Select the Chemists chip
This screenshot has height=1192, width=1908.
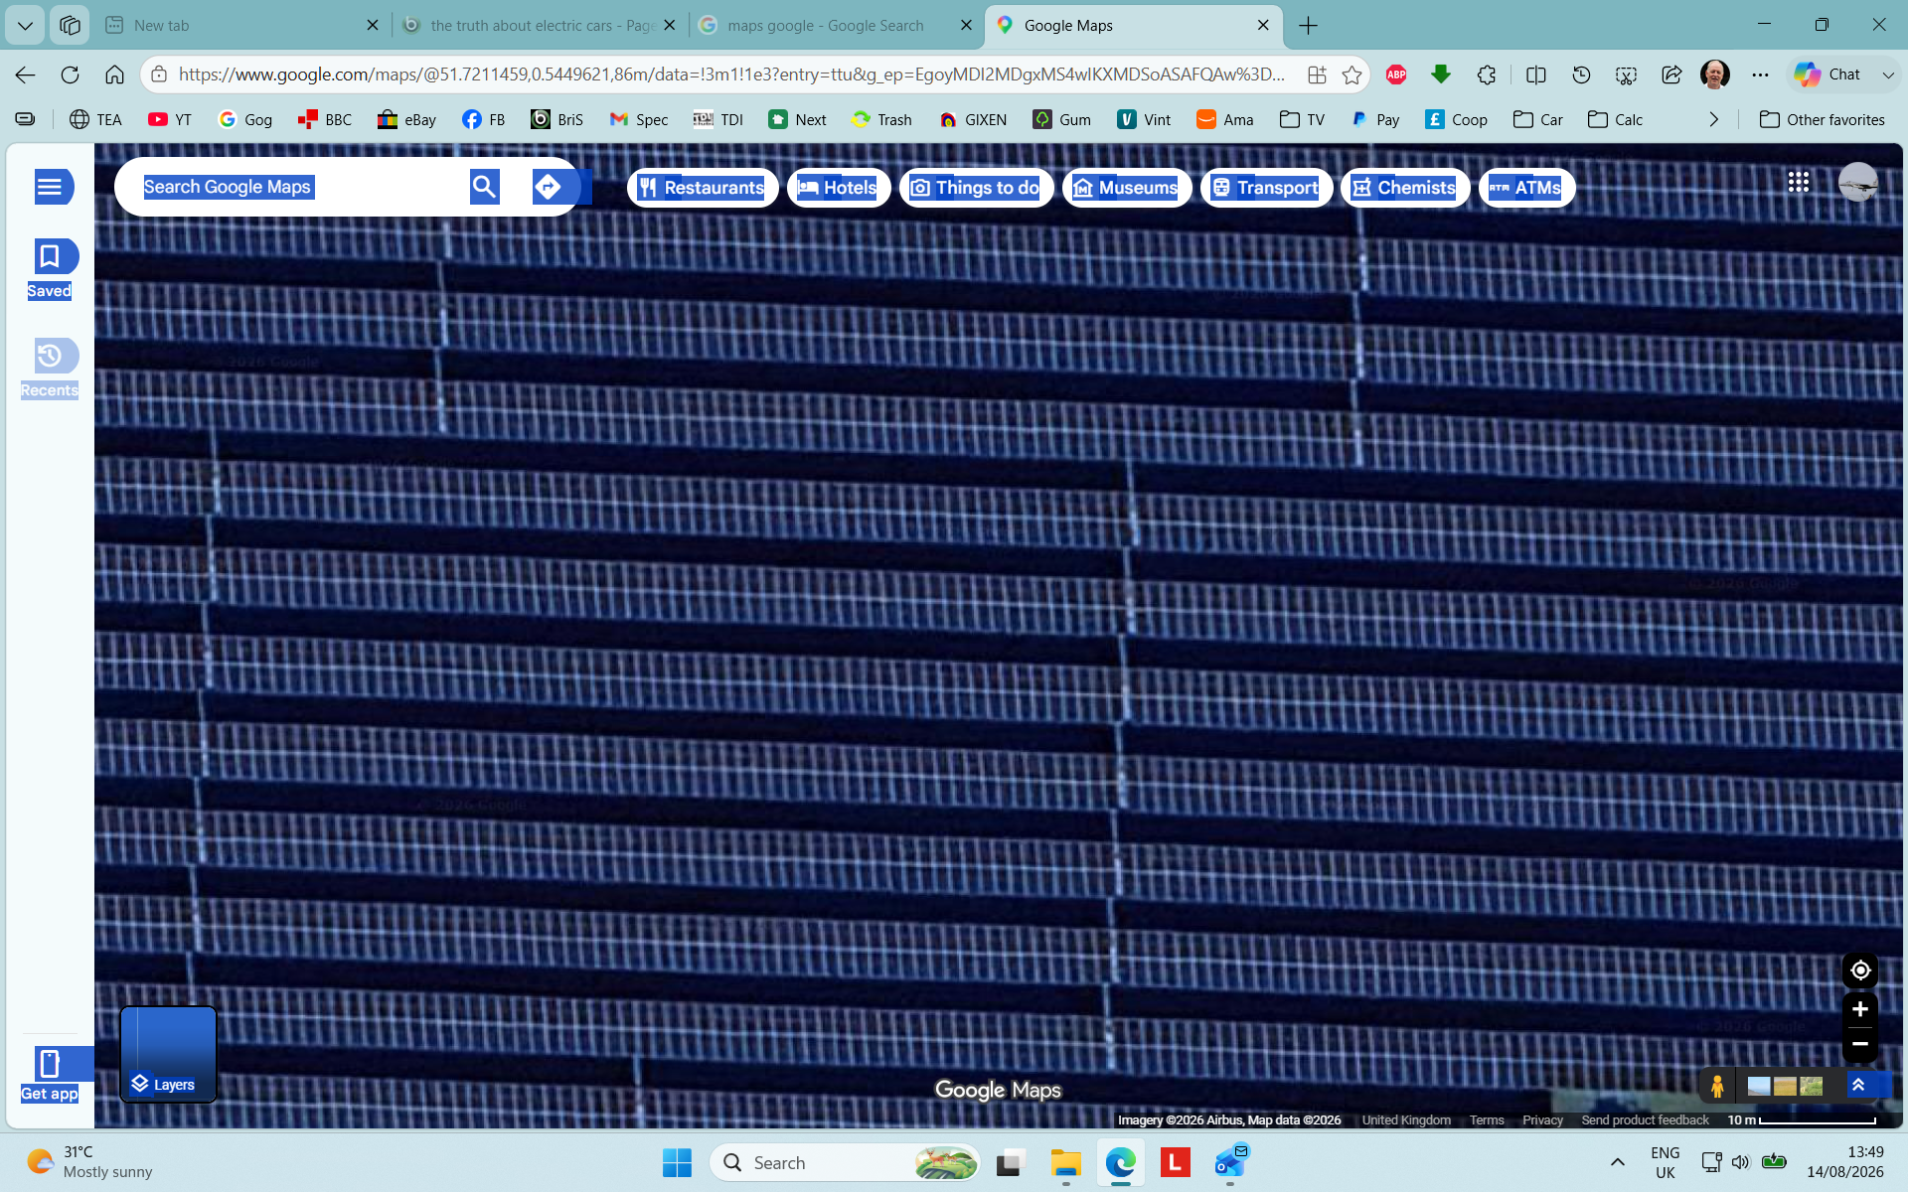point(1404,188)
